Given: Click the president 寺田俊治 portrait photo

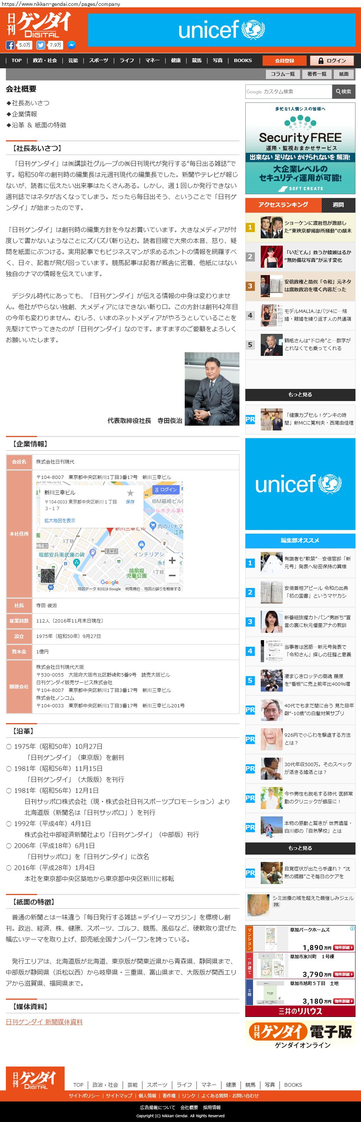Looking at the screenshot, I should coord(212,389).
